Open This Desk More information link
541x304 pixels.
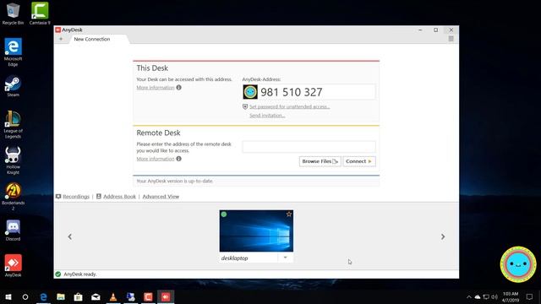[156, 88]
